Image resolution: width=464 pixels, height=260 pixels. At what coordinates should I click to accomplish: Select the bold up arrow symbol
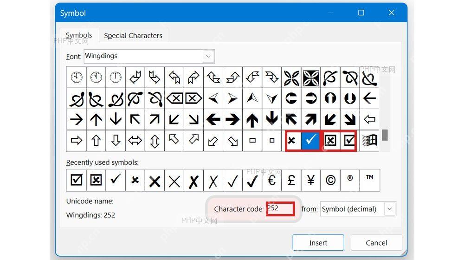click(252, 119)
